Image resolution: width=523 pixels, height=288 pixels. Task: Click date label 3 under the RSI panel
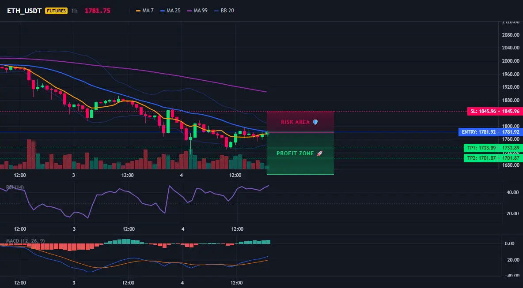74,229
